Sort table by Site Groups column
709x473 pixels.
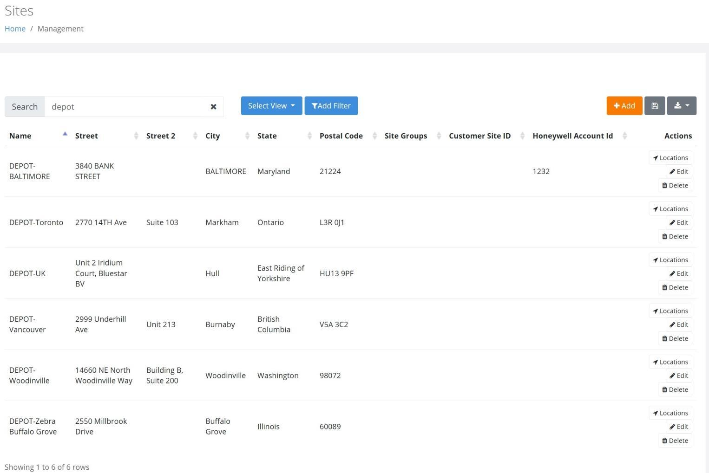coord(412,136)
